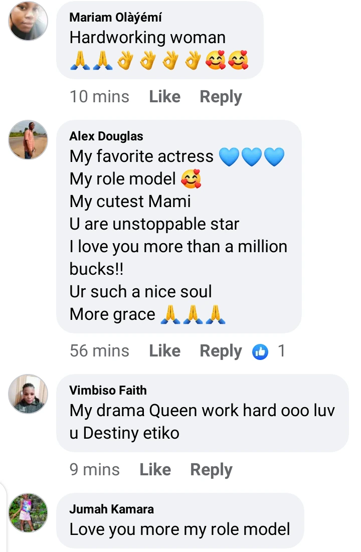This screenshot has width=361, height=552.
Task: Open Mariam Olàyémí's profile picture
Action: 28,21
